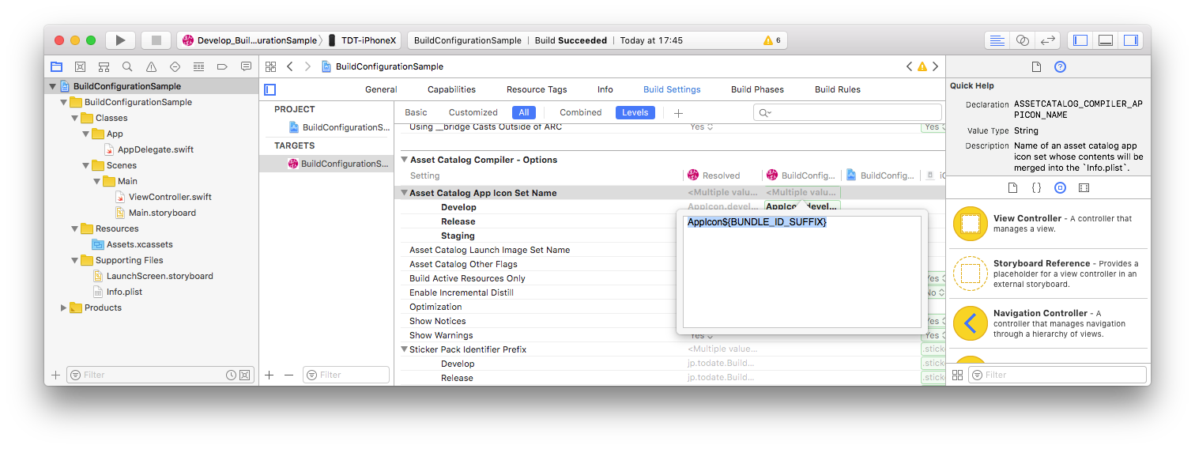
Task: Open the Code Snippet library braces icon
Action: point(1036,188)
